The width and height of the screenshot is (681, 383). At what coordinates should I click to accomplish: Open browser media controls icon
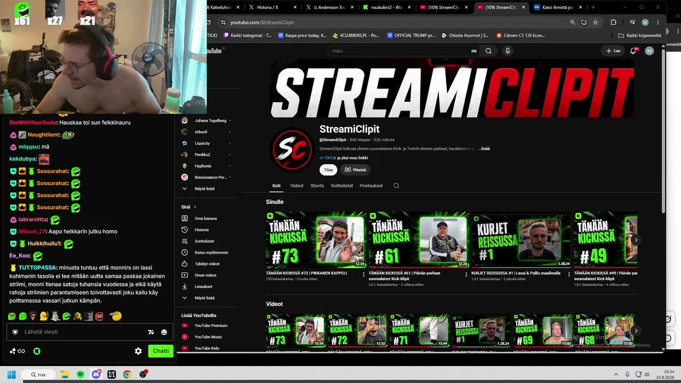(x=632, y=22)
